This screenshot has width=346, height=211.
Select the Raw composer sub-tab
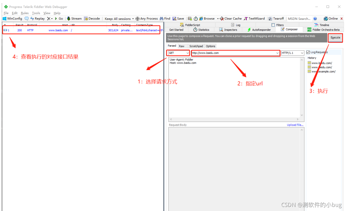182,46
